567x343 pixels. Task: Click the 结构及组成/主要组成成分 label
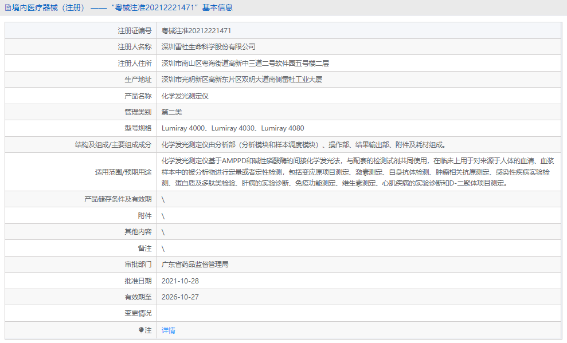[x=113, y=144]
